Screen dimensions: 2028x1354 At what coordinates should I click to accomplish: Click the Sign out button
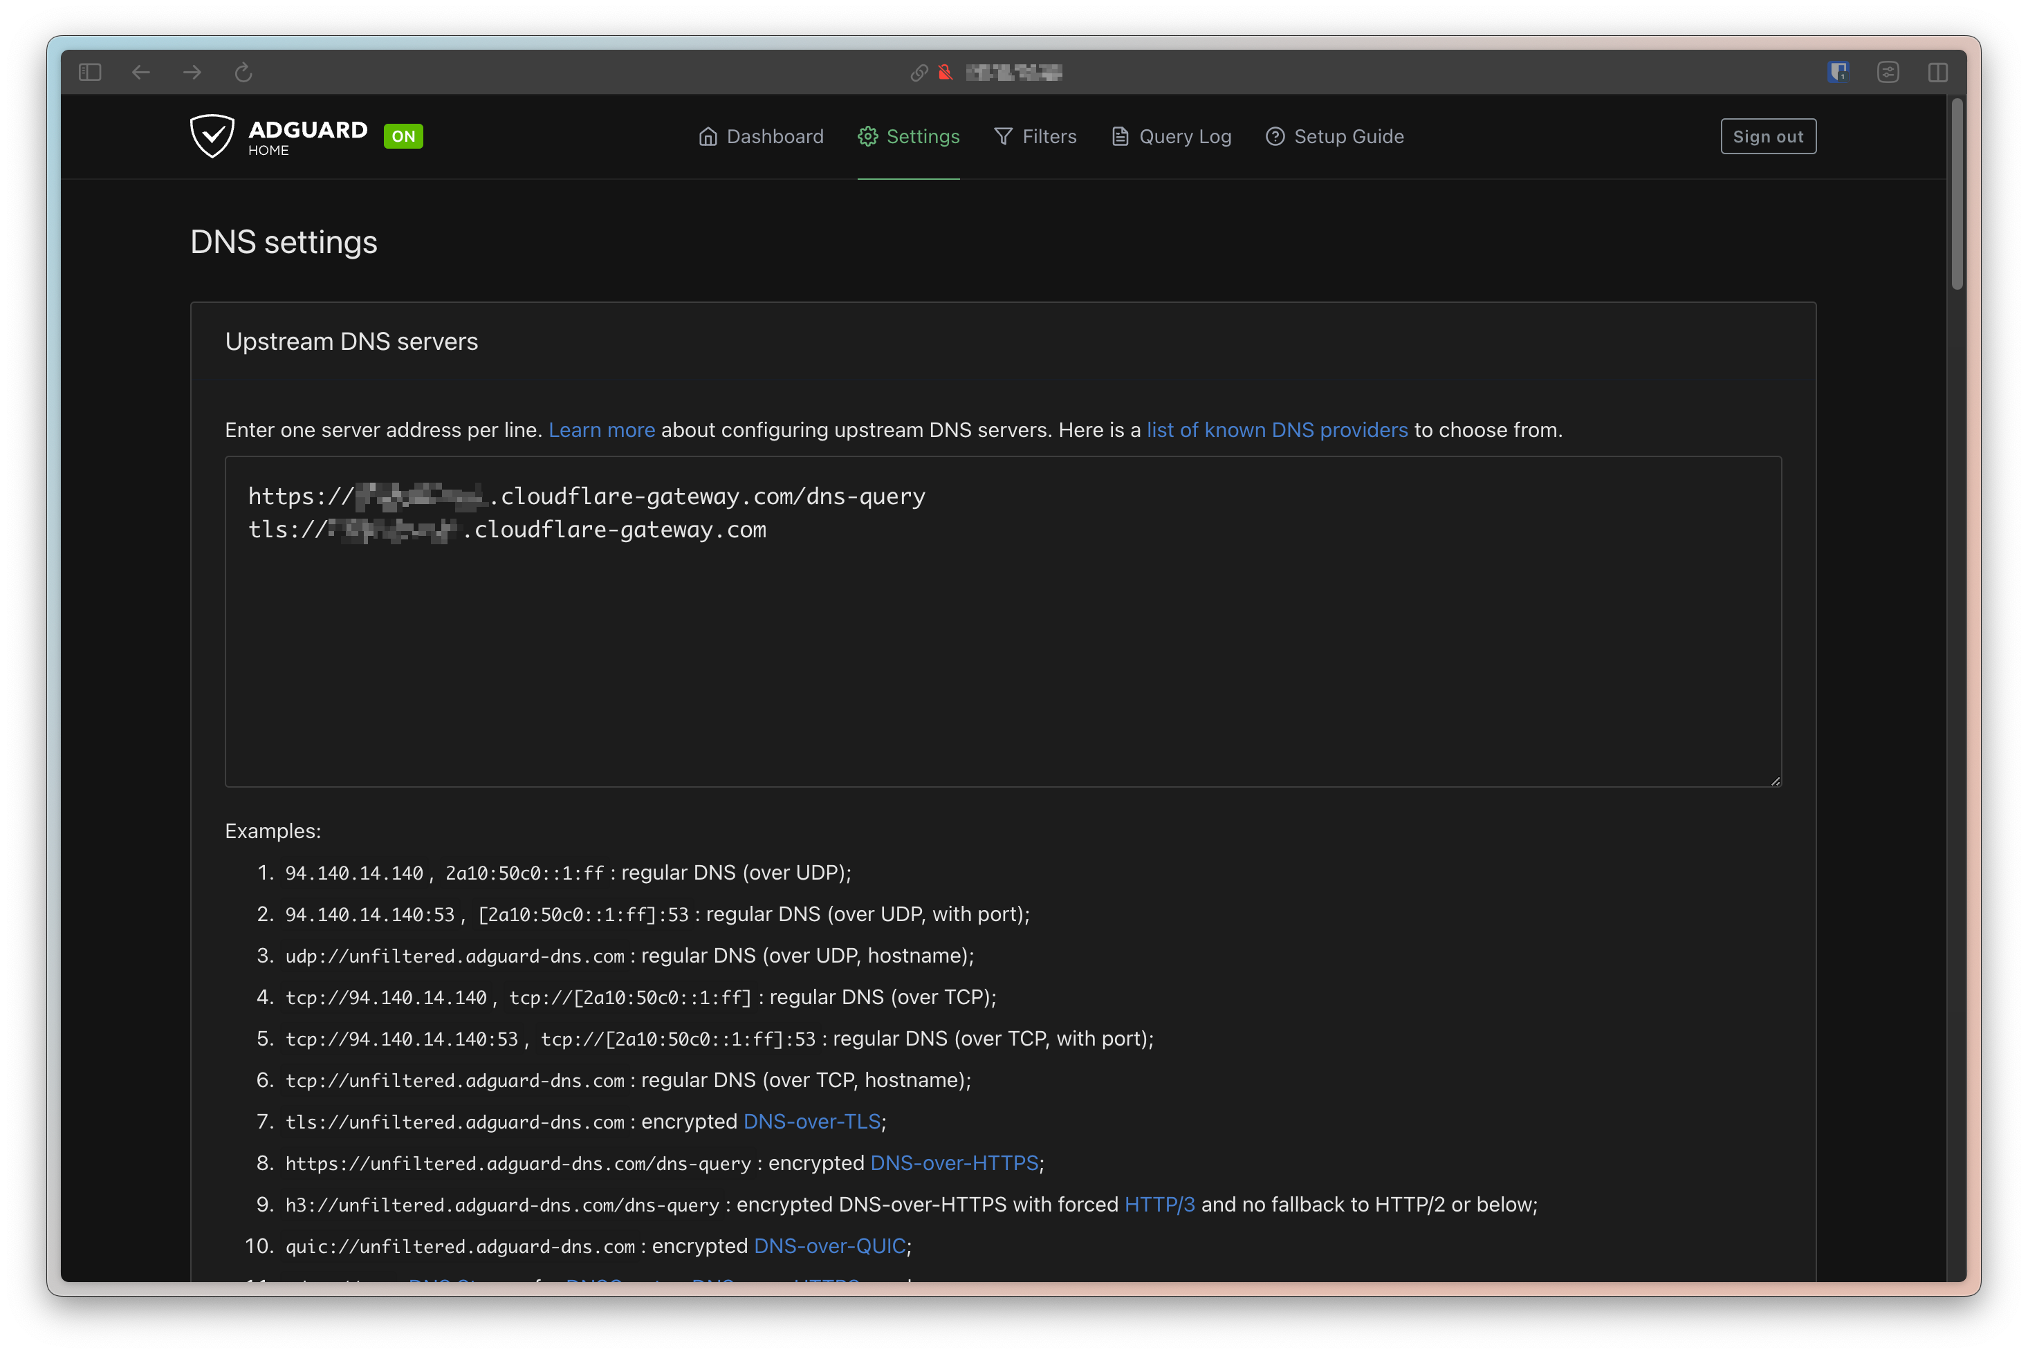[1768, 136]
